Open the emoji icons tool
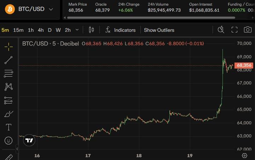 coord(8,141)
